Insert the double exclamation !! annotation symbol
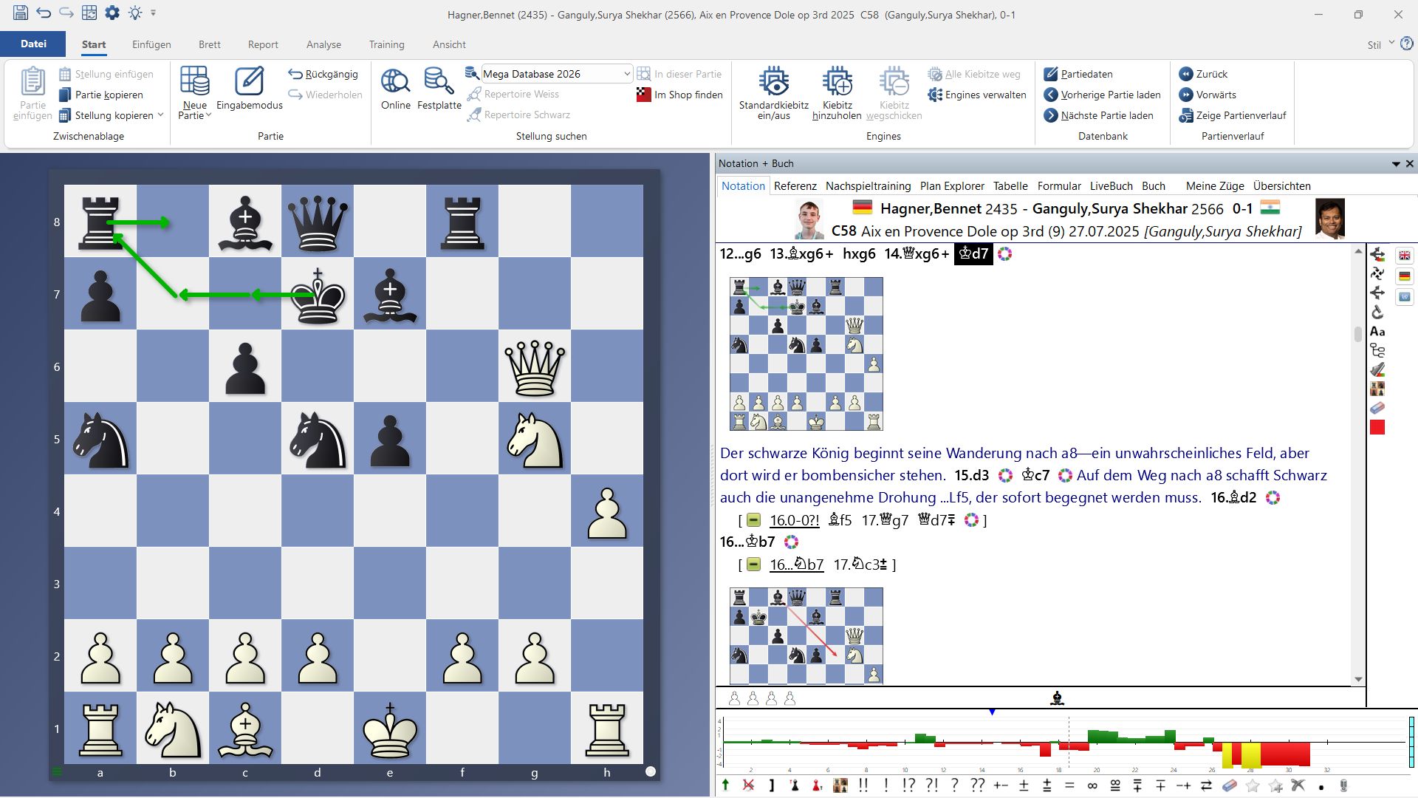Image resolution: width=1418 pixels, height=798 pixels. click(863, 785)
